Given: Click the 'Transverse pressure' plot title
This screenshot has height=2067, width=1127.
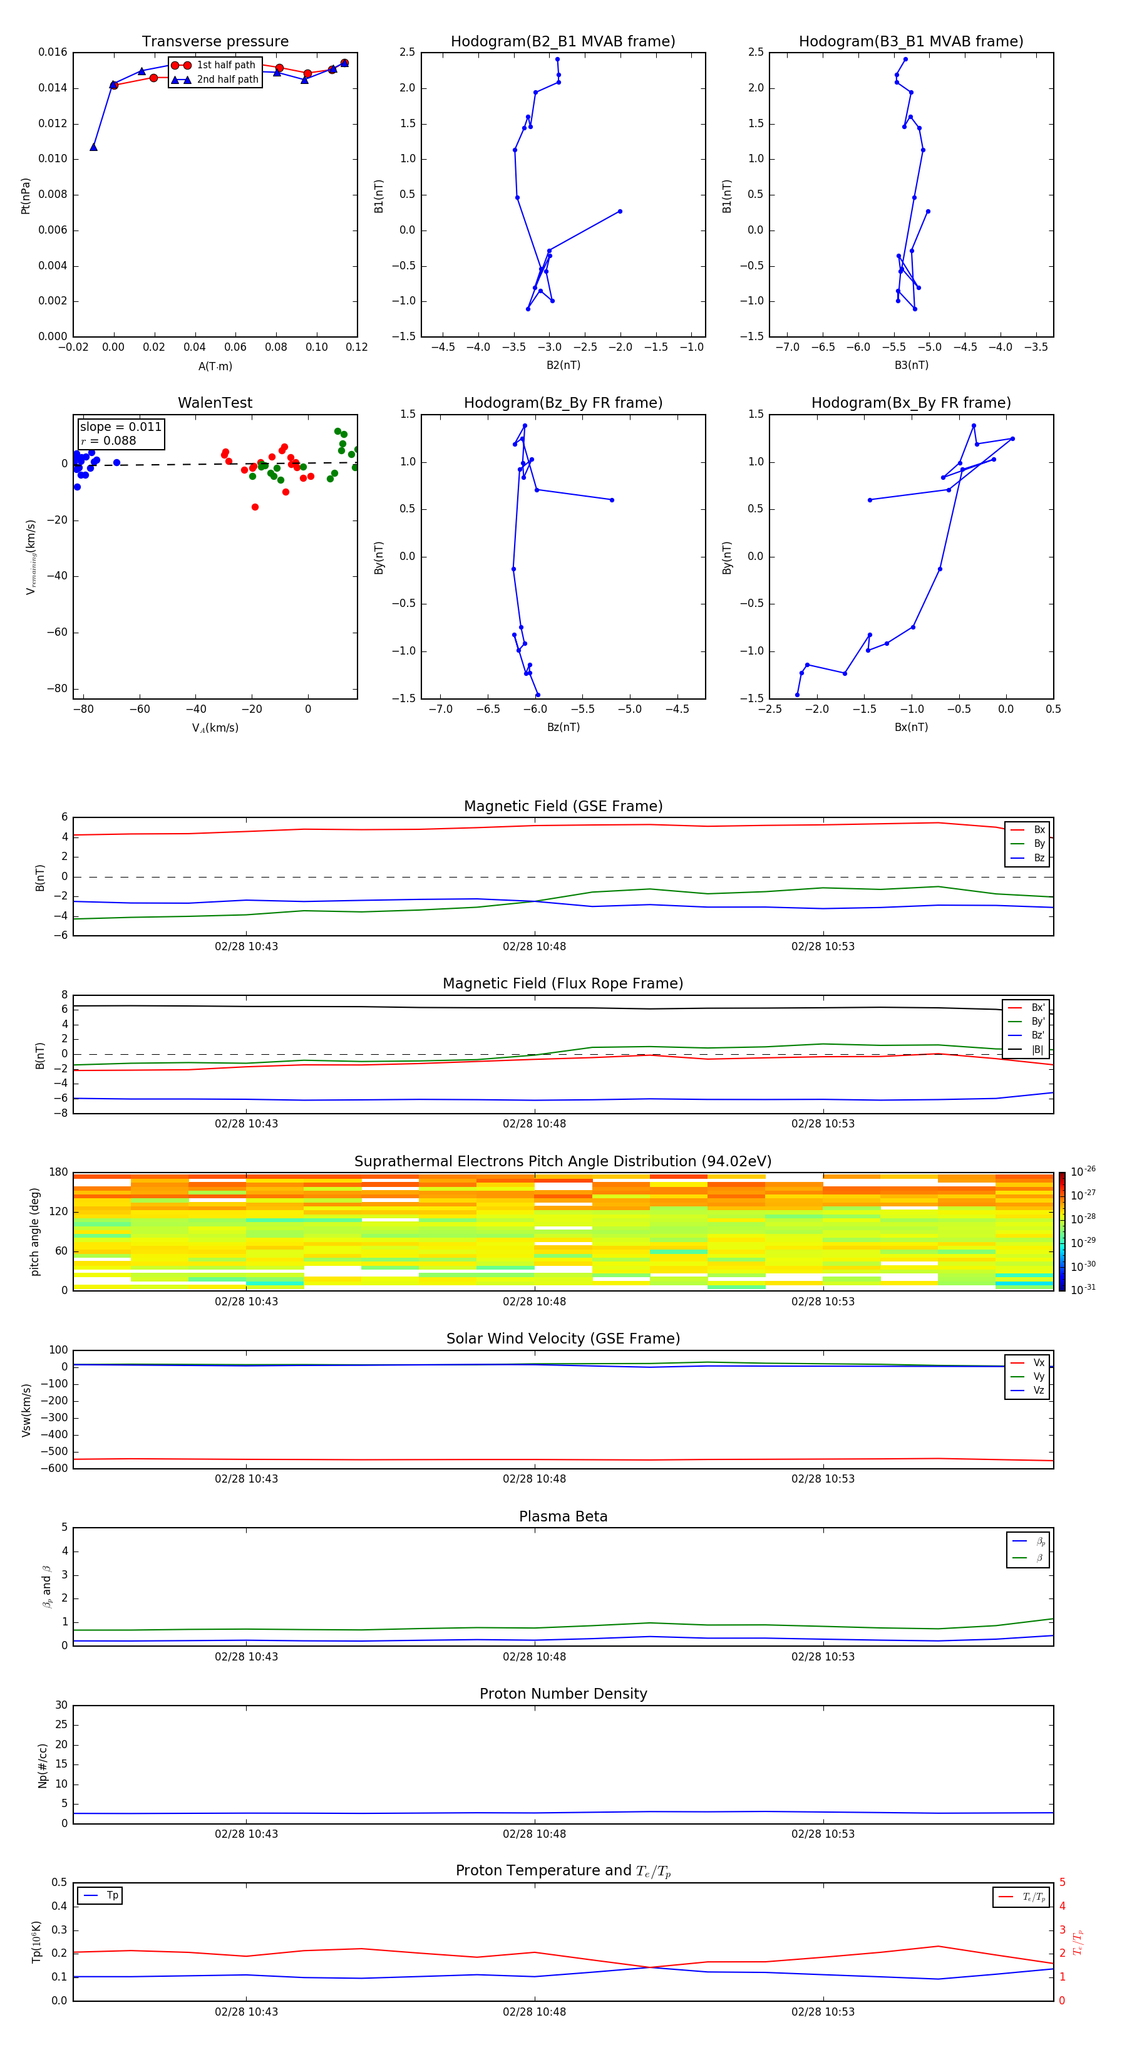Looking at the screenshot, I should pyautogui.click(x=215, y=41).
